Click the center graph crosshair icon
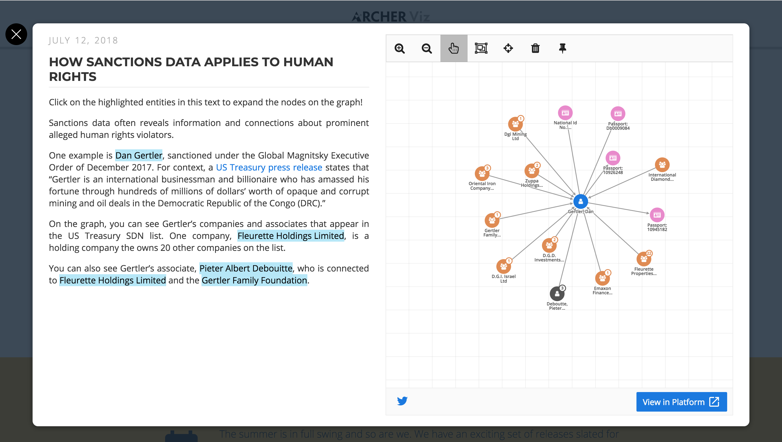The height and width of the screenshot is (442, 782). [508, 48]
